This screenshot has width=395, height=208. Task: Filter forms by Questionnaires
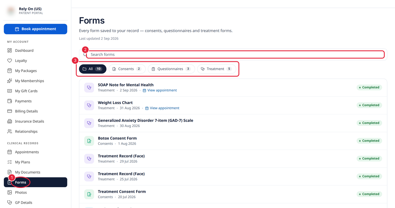(171, 69)
